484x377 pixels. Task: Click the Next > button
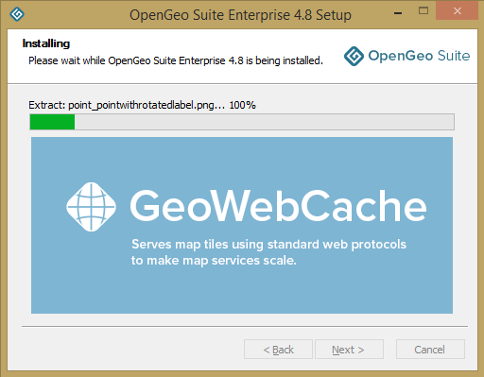(x=349, y=349)
